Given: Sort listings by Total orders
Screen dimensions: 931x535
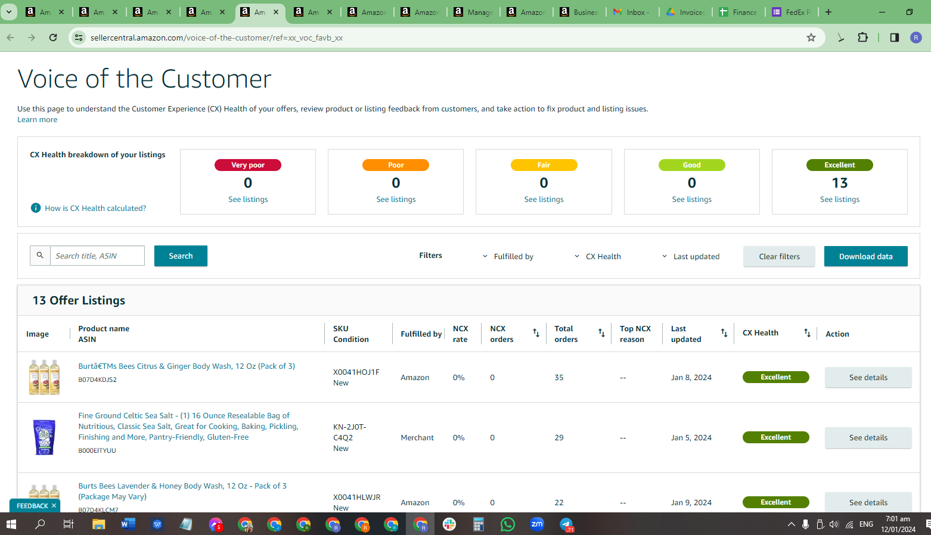Looking at the screenshot, I should coord(601,333).
